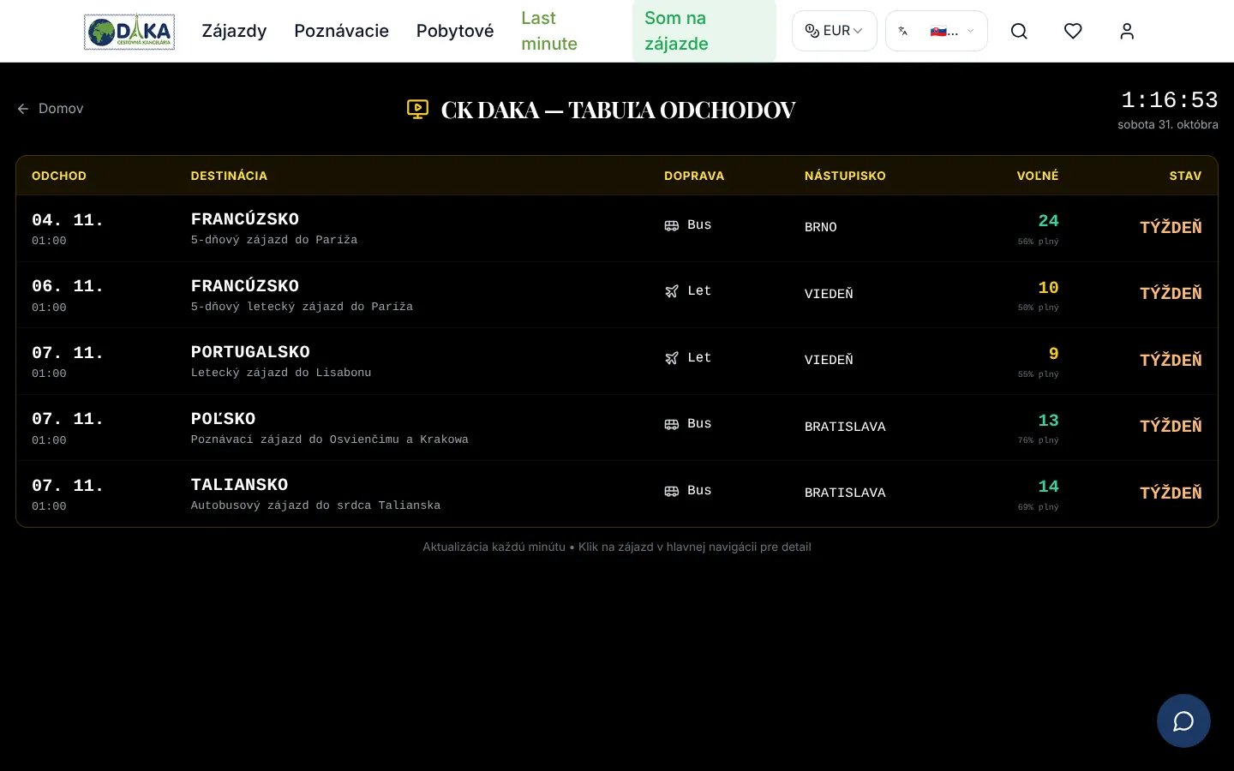Click the plane icon in the Portugalsko row

point(672,358)
